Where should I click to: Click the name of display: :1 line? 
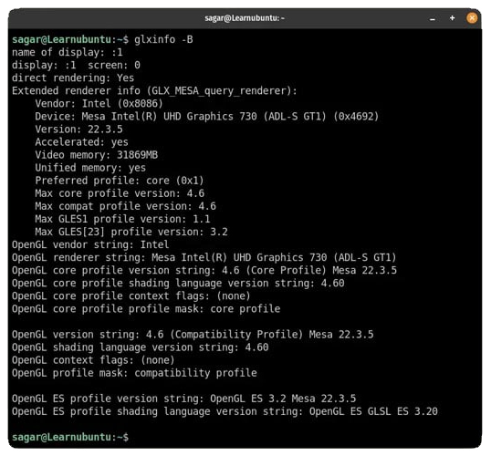[67, 52]
